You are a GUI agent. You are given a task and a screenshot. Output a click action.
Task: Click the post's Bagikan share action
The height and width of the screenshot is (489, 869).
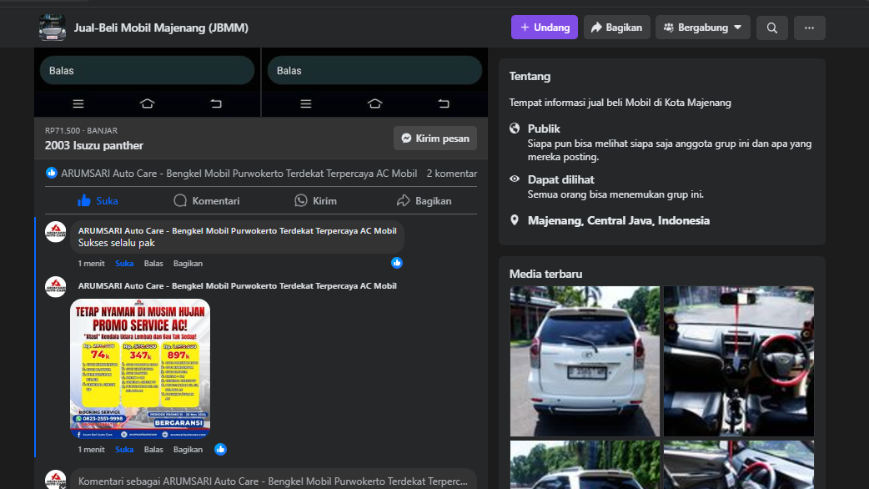[424, 201]
